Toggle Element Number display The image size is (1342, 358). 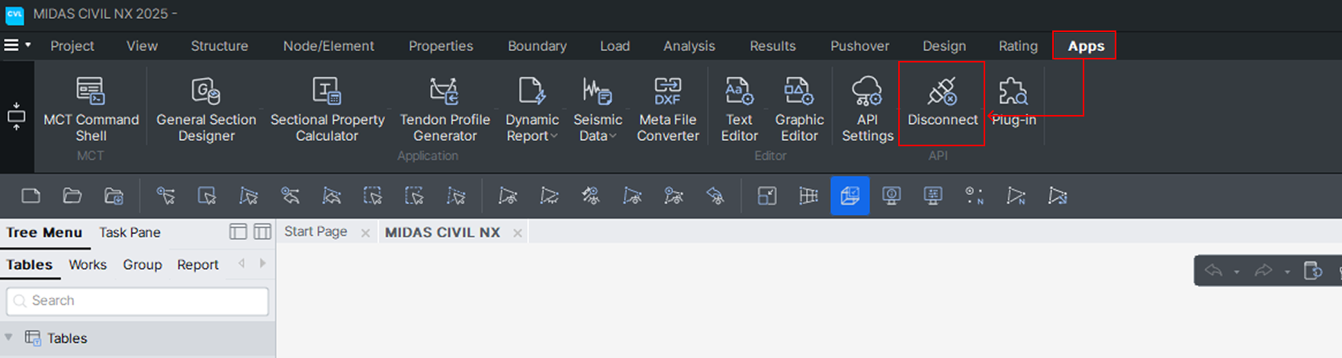(x=1016, y=196)
